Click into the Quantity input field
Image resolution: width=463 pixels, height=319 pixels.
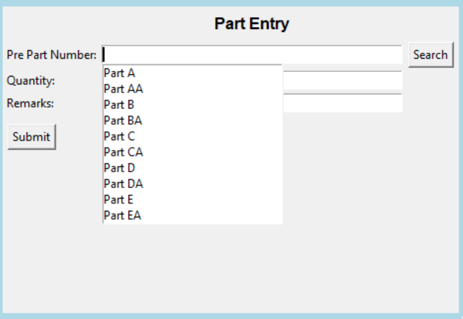pyautogui.click(x=342, y=80)
